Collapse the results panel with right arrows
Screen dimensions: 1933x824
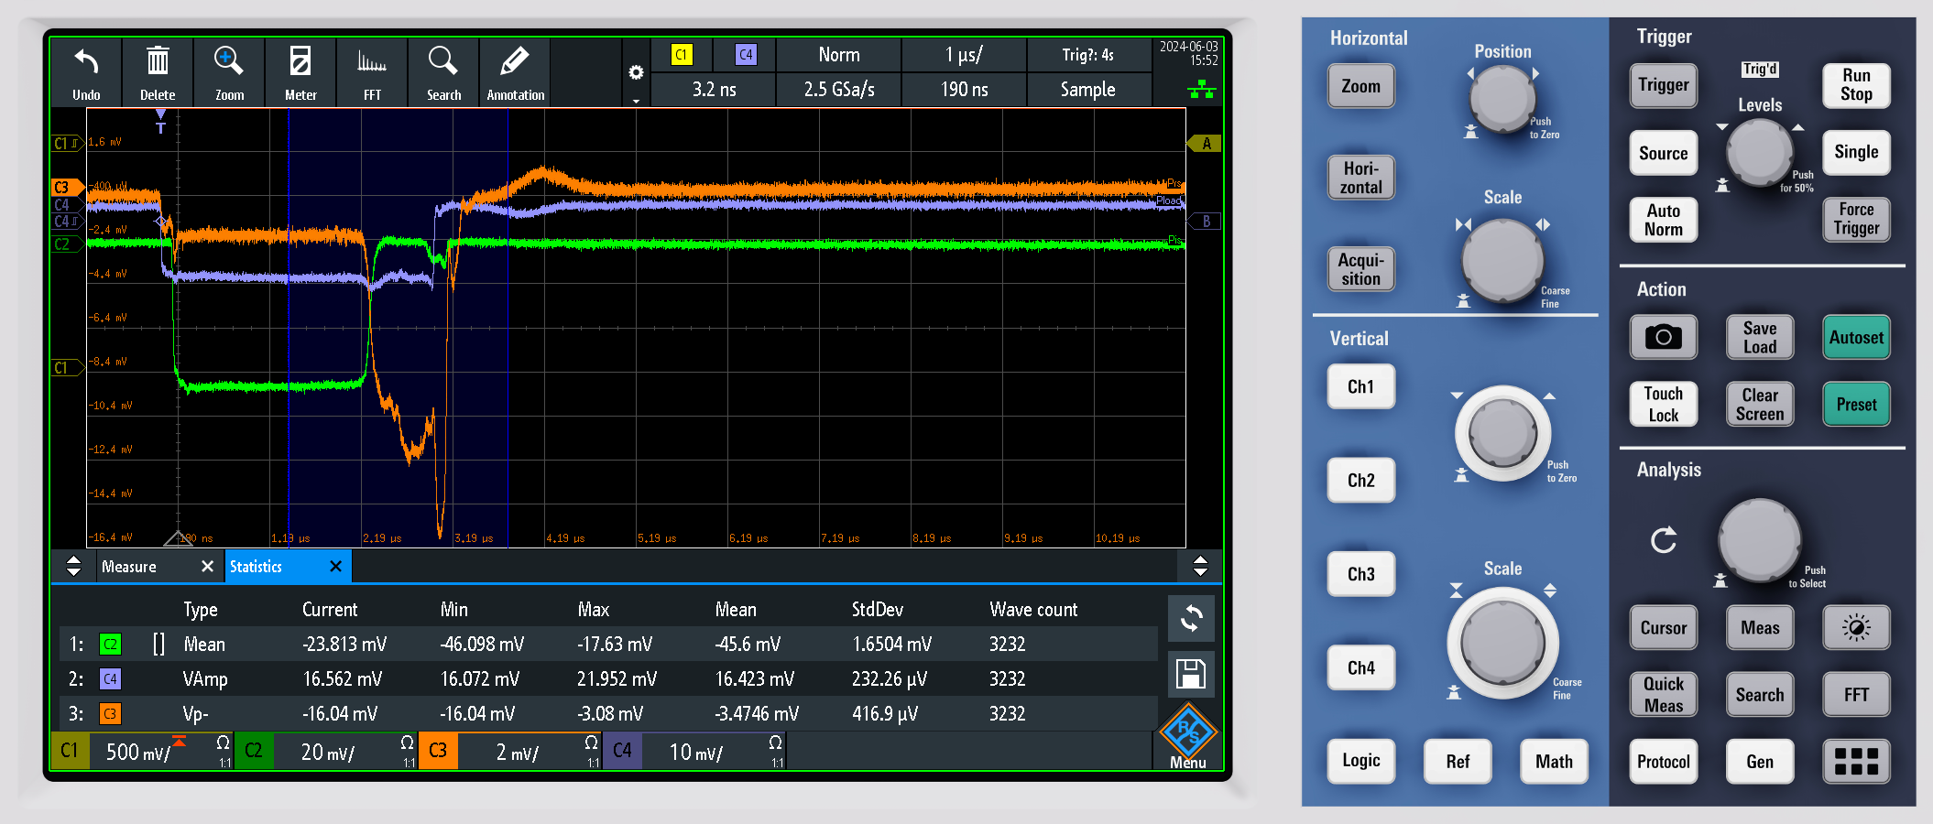click(1200, 567)
